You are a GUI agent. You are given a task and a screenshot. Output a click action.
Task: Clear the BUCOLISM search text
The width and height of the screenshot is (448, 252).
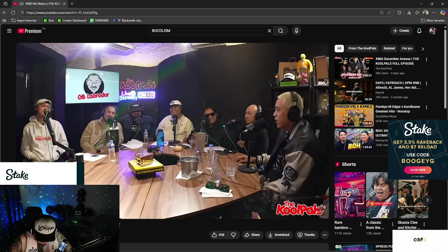[269, 31]
